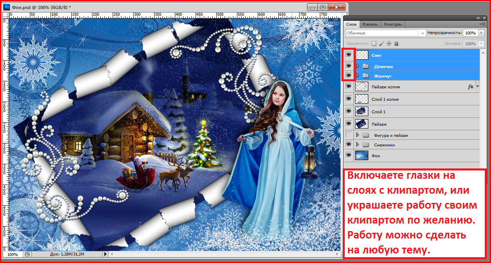Click the zoom 100% field in status bar
Viewport: 491px width, 263px height.
click(x=12, y=255)
